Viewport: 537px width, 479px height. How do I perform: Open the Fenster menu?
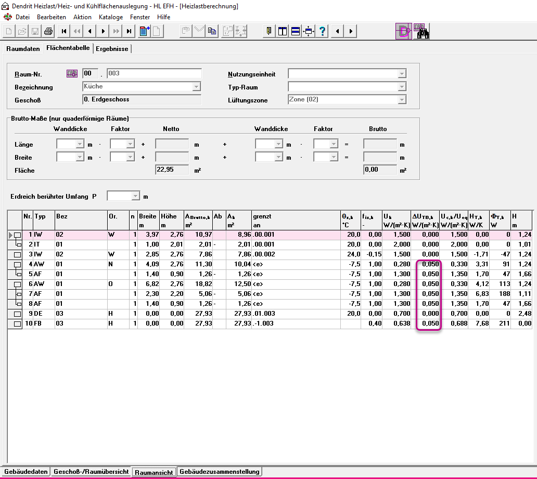pos(140,17)
